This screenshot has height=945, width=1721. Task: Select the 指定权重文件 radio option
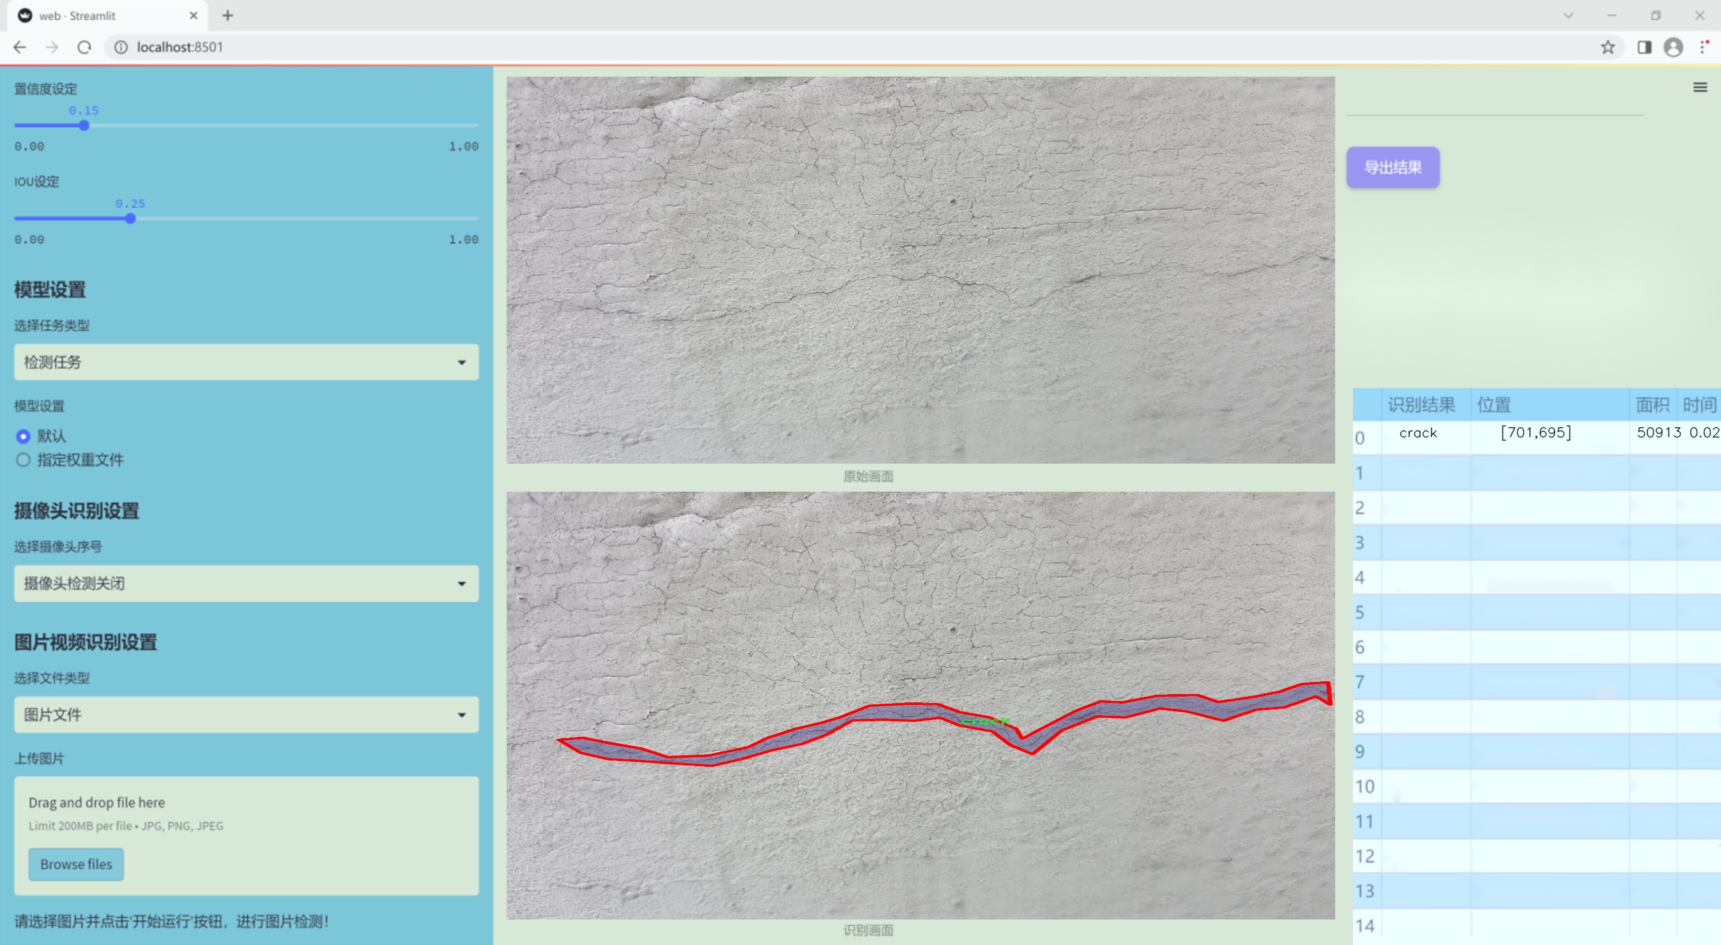pyautogui.click(x=24, y=460)
